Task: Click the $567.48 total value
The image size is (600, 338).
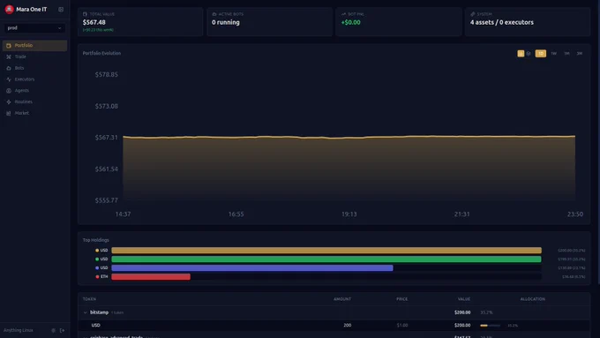Action: point(94,22)
